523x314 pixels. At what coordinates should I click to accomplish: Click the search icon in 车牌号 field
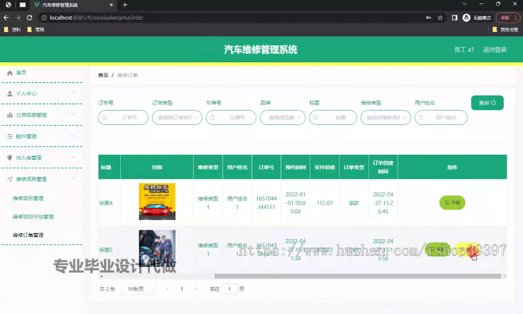click(213, 117)
